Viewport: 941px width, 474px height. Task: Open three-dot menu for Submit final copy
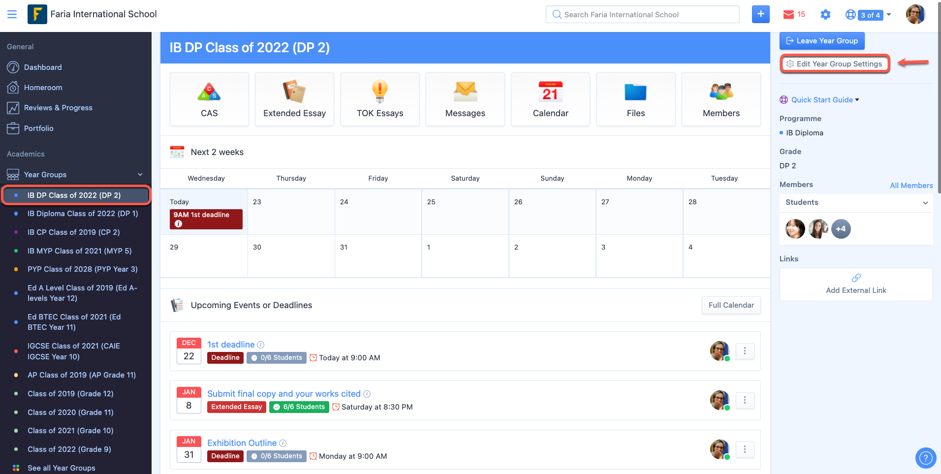(745, 400)
